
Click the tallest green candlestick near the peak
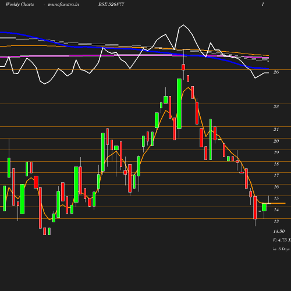pyautogui.click(x=179, y=104)
